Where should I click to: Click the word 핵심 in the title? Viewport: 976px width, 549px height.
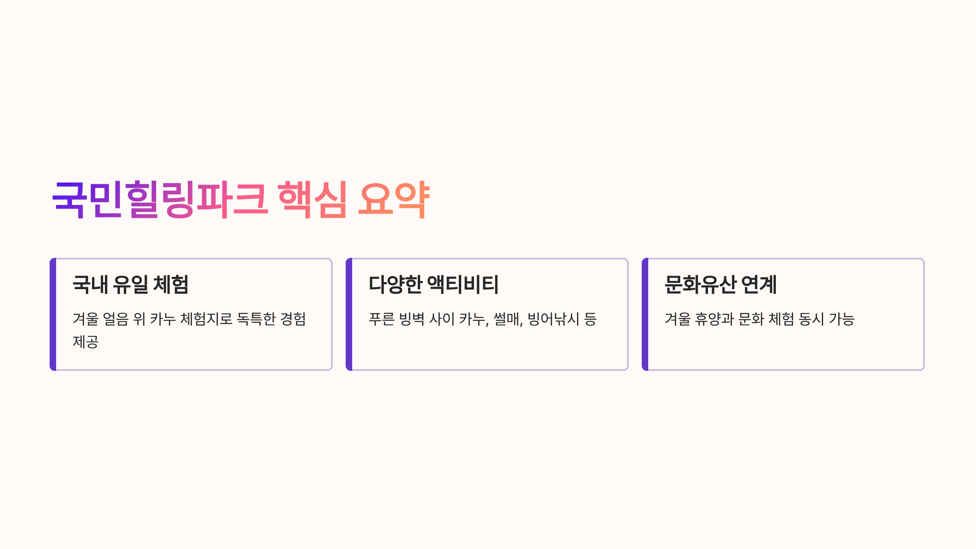(313, 199)
